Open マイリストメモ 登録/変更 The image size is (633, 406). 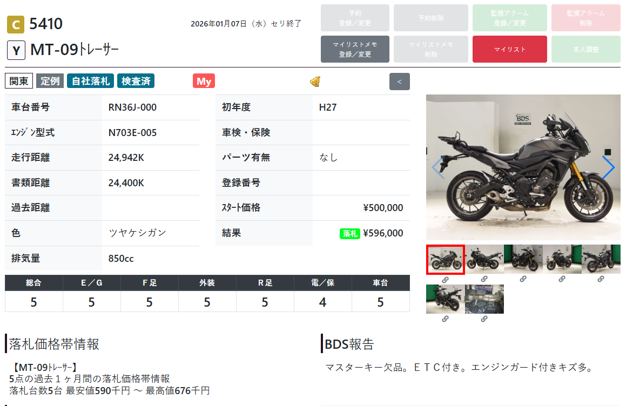[355, 49]
